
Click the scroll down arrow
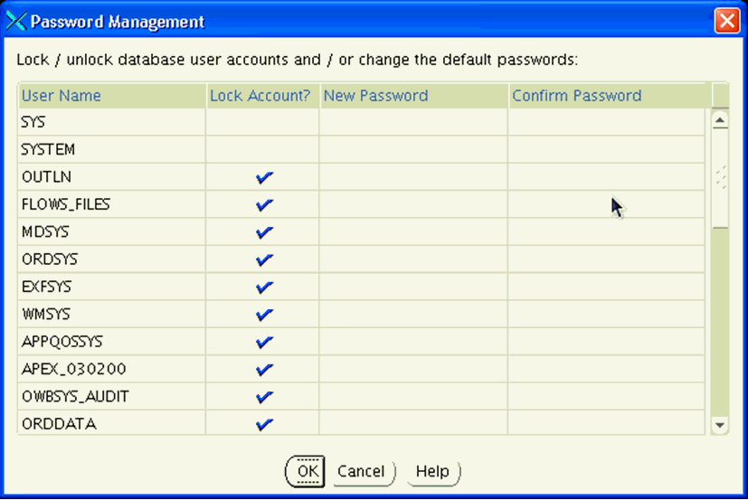[x=720, y=425]
